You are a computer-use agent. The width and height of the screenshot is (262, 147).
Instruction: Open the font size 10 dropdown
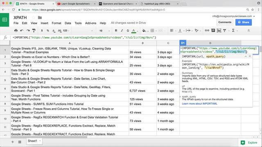pos(104,31)
